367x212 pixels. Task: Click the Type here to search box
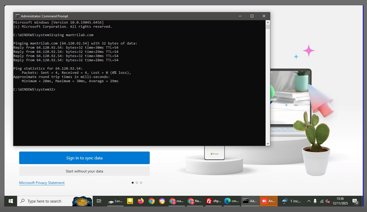point(45,201)
